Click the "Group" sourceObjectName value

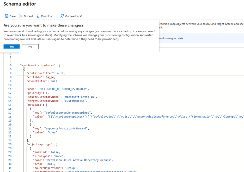[71, 168]
